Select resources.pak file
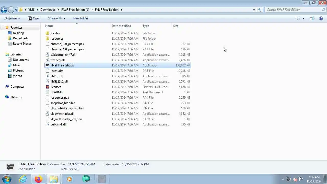Image resolution: width=327 pixels, height=184 pixels. (x=60, y=98)
